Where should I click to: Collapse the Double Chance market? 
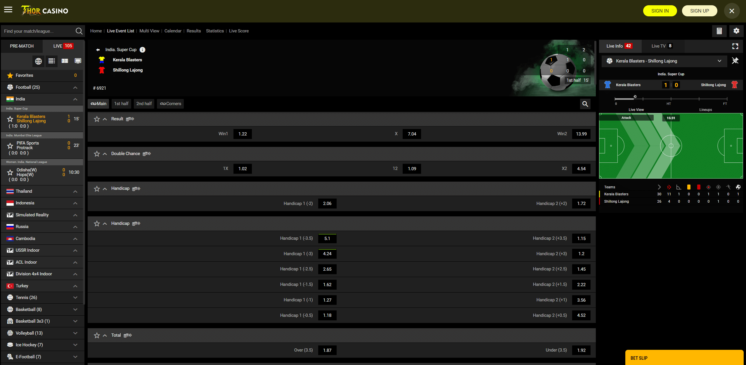(x=105, y=154)
